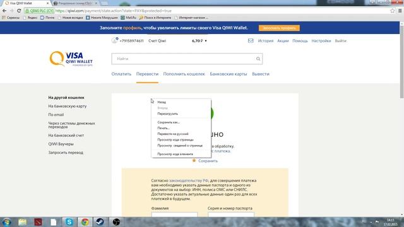
Task: Open Skype from the taskbar
Action: [x=69, y=222]
